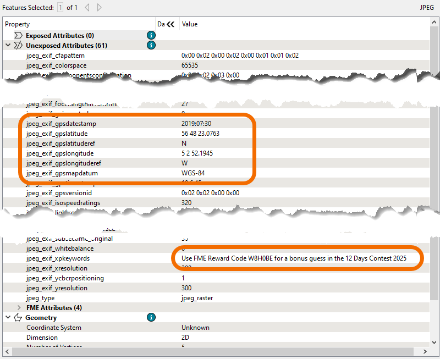440x359 pixels.
Task: Click the info icon beside Geometry
Action: coord(151,317)
